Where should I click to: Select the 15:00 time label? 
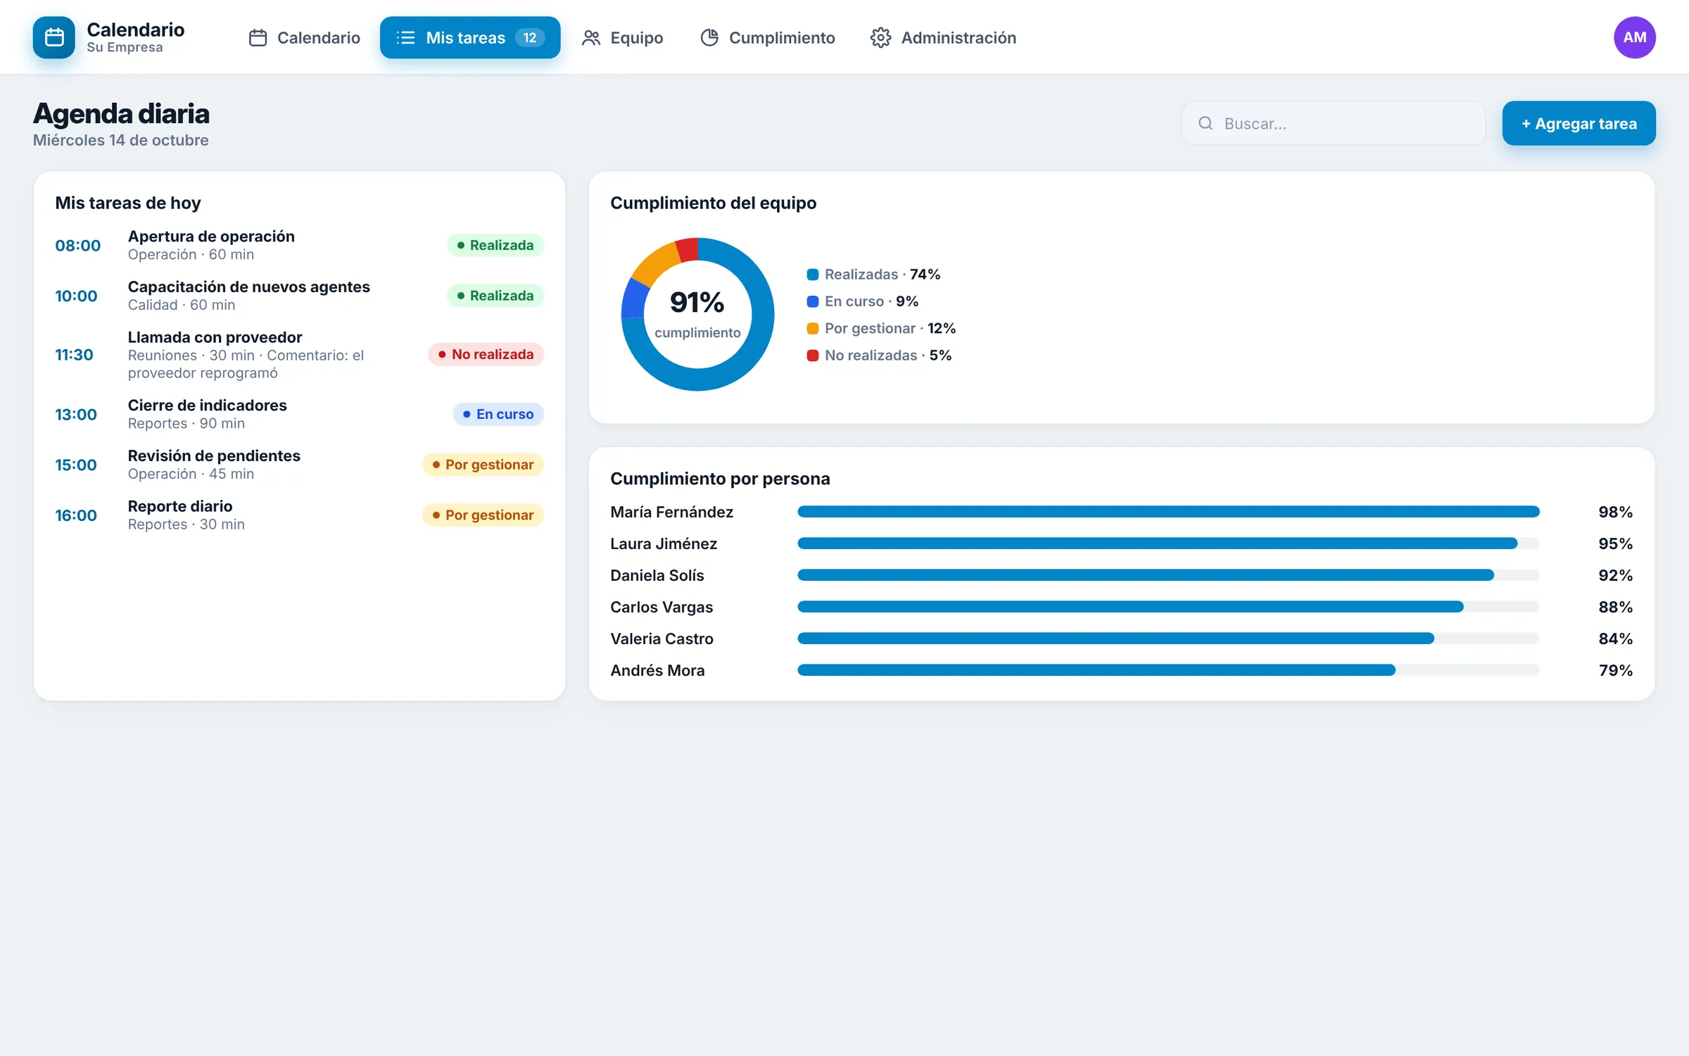pyautogui.click(x=76, y=465)
